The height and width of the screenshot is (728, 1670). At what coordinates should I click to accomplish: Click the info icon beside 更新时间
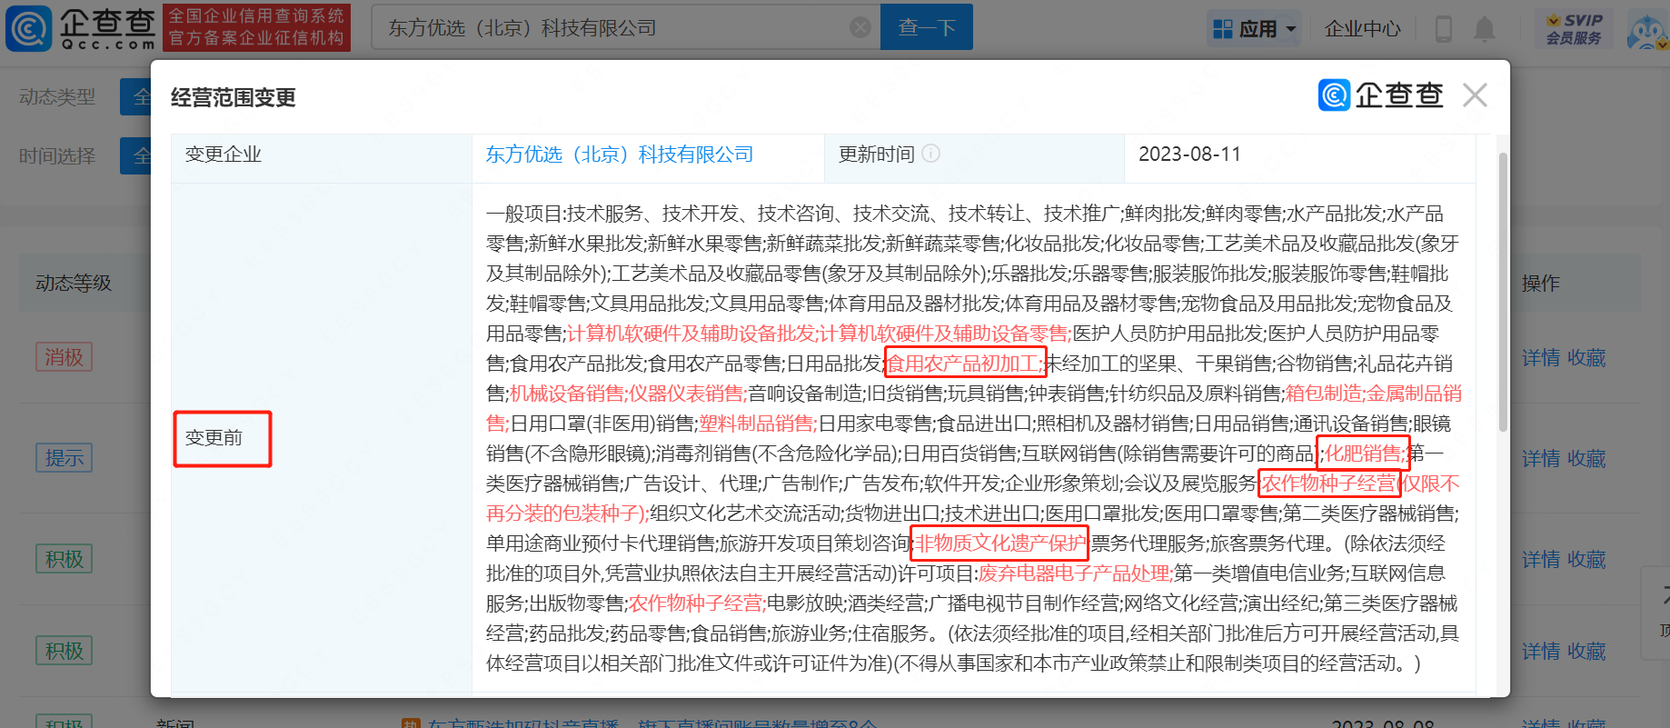pyautogui.click(x=930, y=154)
